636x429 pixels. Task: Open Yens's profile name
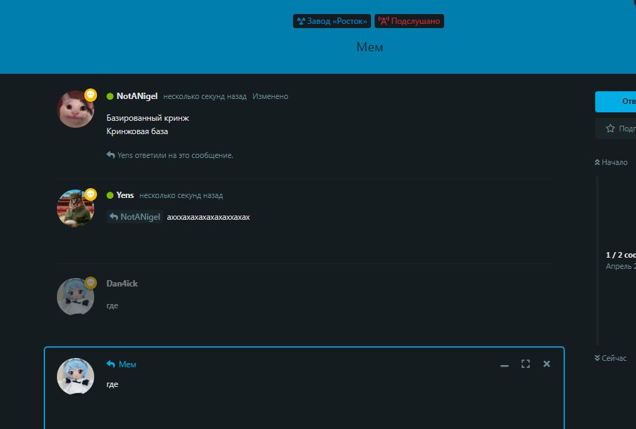(x=125, y=195)
